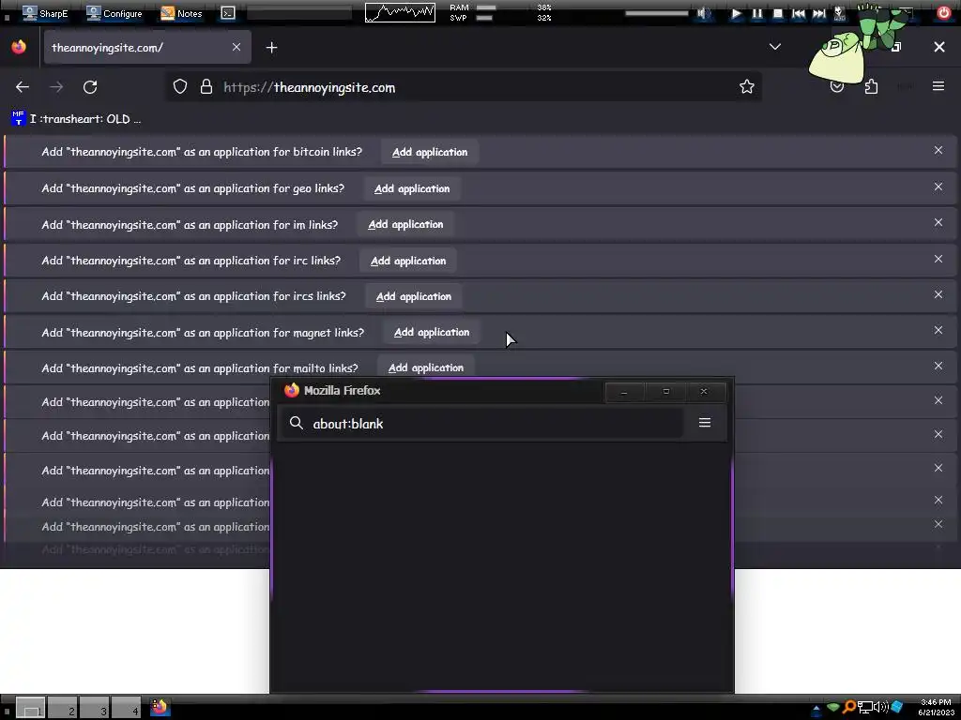Dismiss the magnet links notification
This screenshot has width=961, height=720.
point(938,330)
